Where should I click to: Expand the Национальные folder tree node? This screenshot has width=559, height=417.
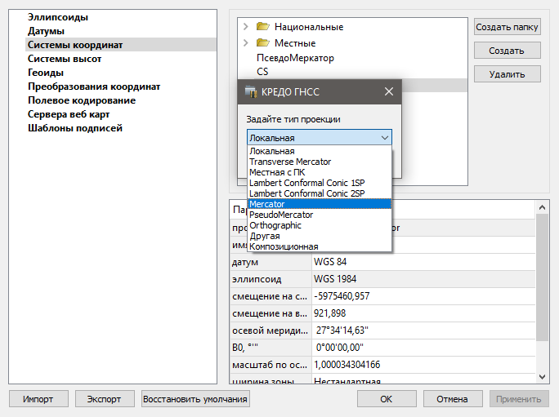(x=246, y=27)
